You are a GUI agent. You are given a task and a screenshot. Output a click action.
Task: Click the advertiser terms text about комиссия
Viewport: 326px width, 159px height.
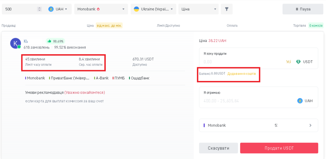pos(64,101)
